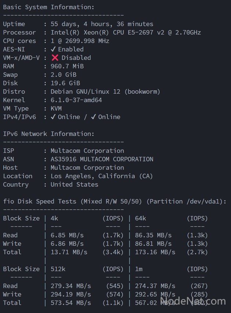
Task: Click the red X next to Disabled
Action: [55, 58]
